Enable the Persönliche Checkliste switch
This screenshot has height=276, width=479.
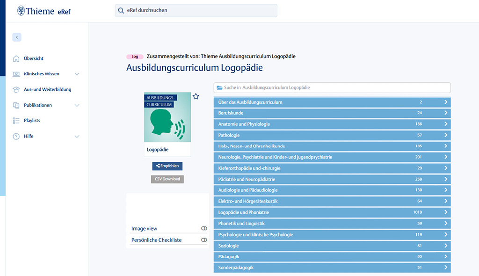coord(204,240)
